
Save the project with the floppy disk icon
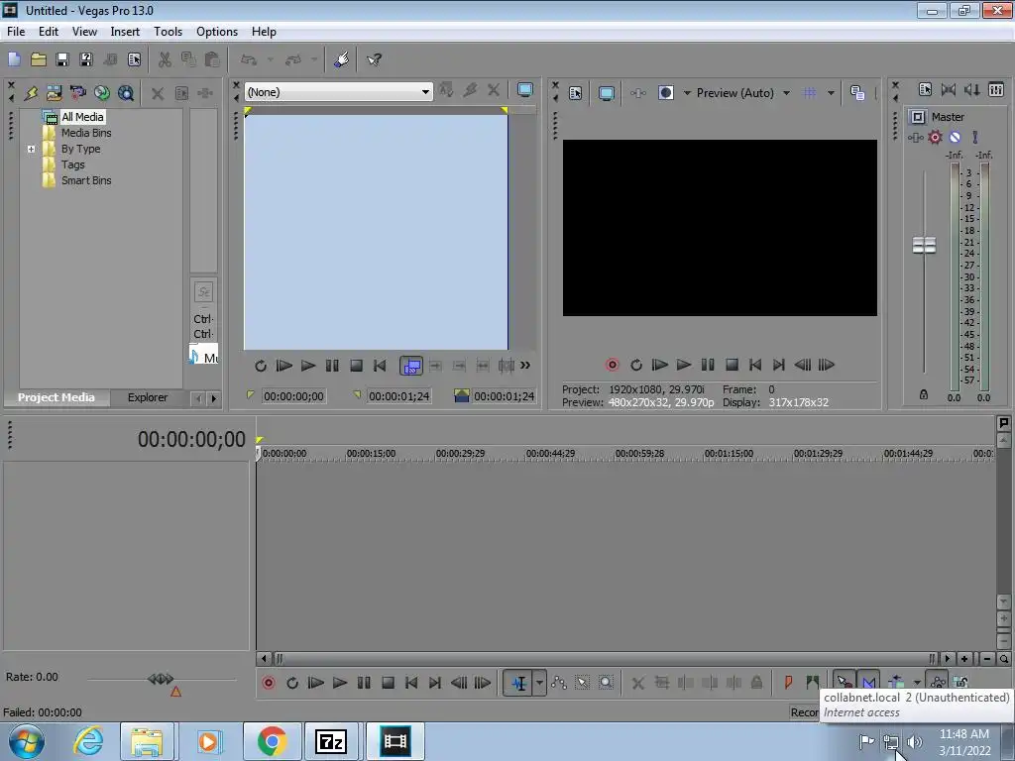coord(62,59)
